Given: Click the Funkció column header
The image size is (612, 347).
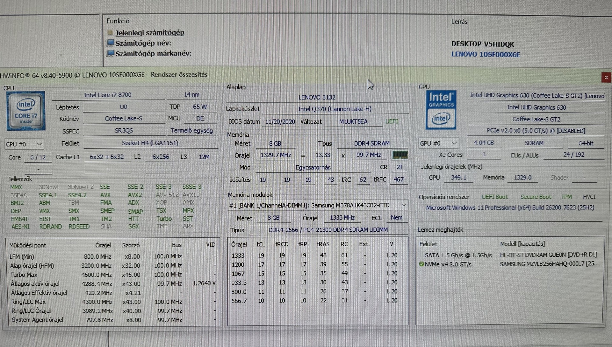Looking at the screenshot, I should click(118, 21).
